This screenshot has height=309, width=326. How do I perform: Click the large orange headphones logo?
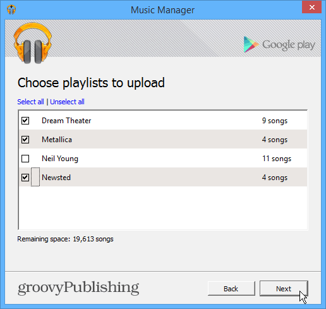(x=33, y=43)
